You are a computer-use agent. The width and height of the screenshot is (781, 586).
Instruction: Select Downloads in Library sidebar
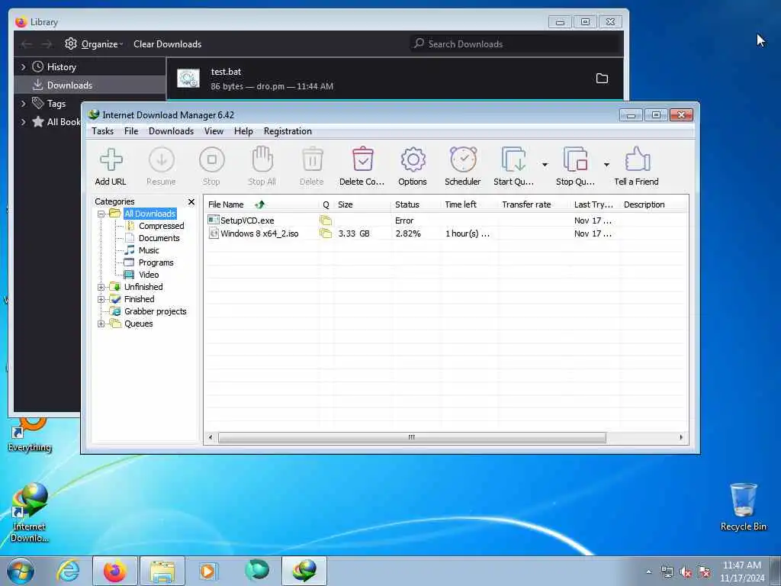(90, 85)
